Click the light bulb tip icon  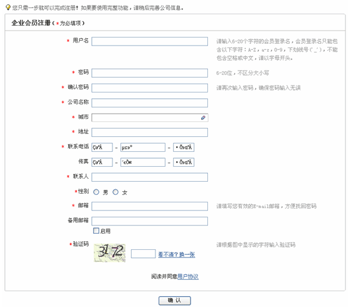point(8,7)
